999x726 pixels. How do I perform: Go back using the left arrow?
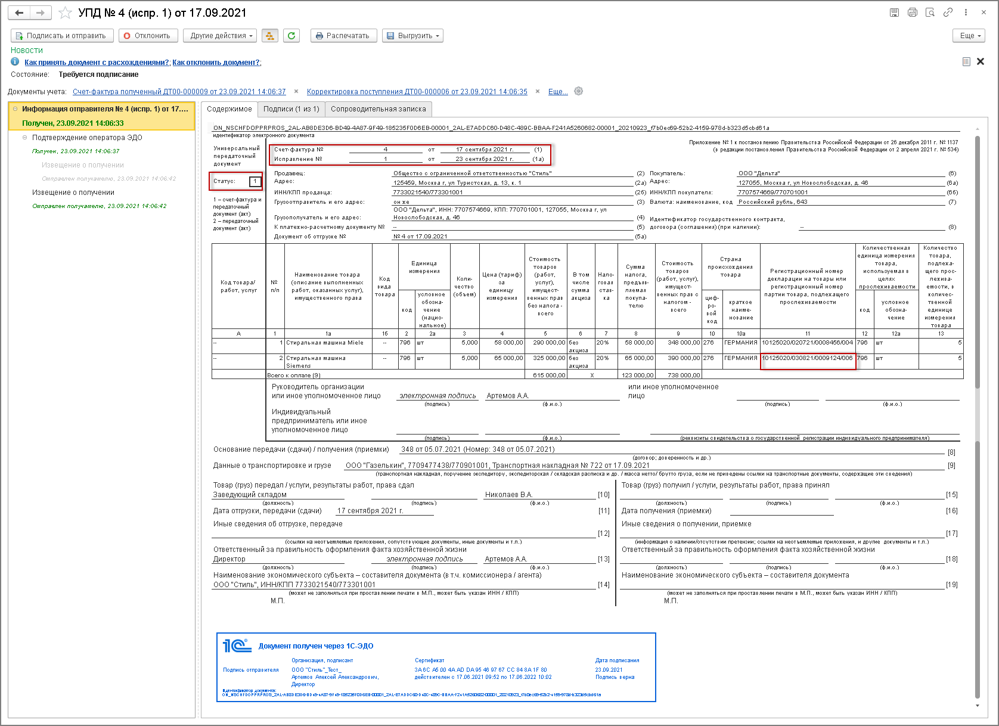point(20,13)
